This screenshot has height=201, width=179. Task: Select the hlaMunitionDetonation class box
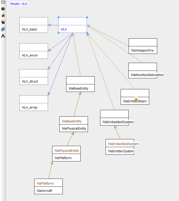(x=142, y=71)
